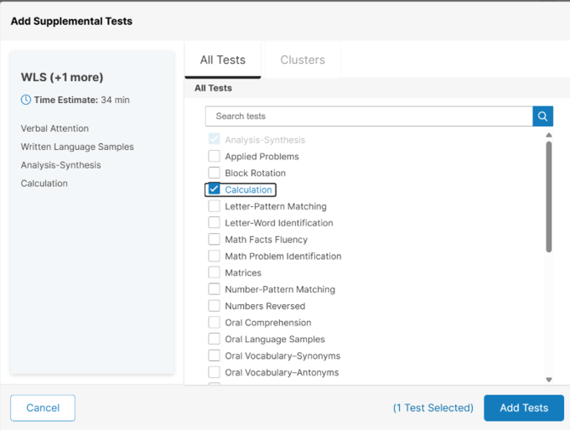
Task: Enable the Block Rotation test checkbox
Action: point(214,173)
